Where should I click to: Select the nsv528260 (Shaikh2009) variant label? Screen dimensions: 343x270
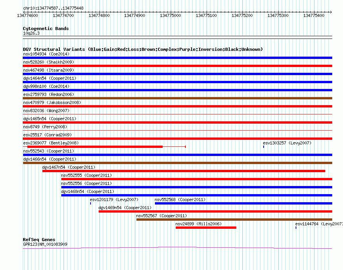click(x=49, y=62)
